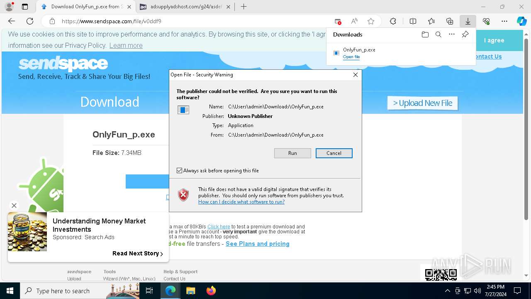Open the Windows Start menu

click(10, 291)
